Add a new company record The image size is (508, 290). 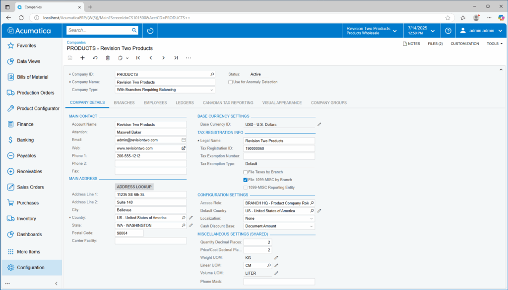click(82, 58)
